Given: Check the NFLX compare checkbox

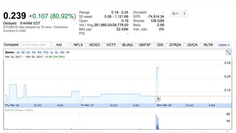Looking at the screenshot, I should pos(71,45).
